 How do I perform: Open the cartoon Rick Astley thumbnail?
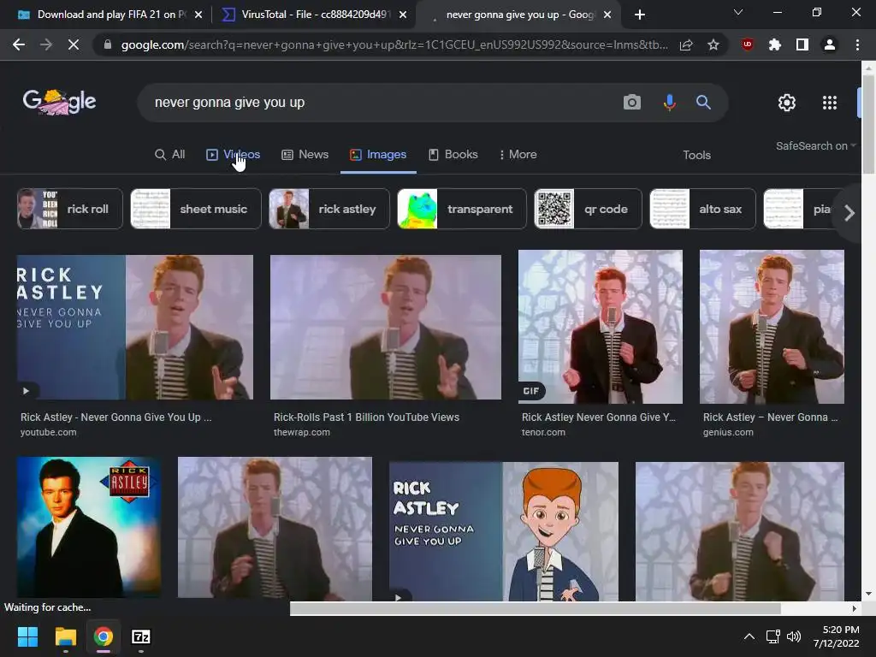click(504, 531)
